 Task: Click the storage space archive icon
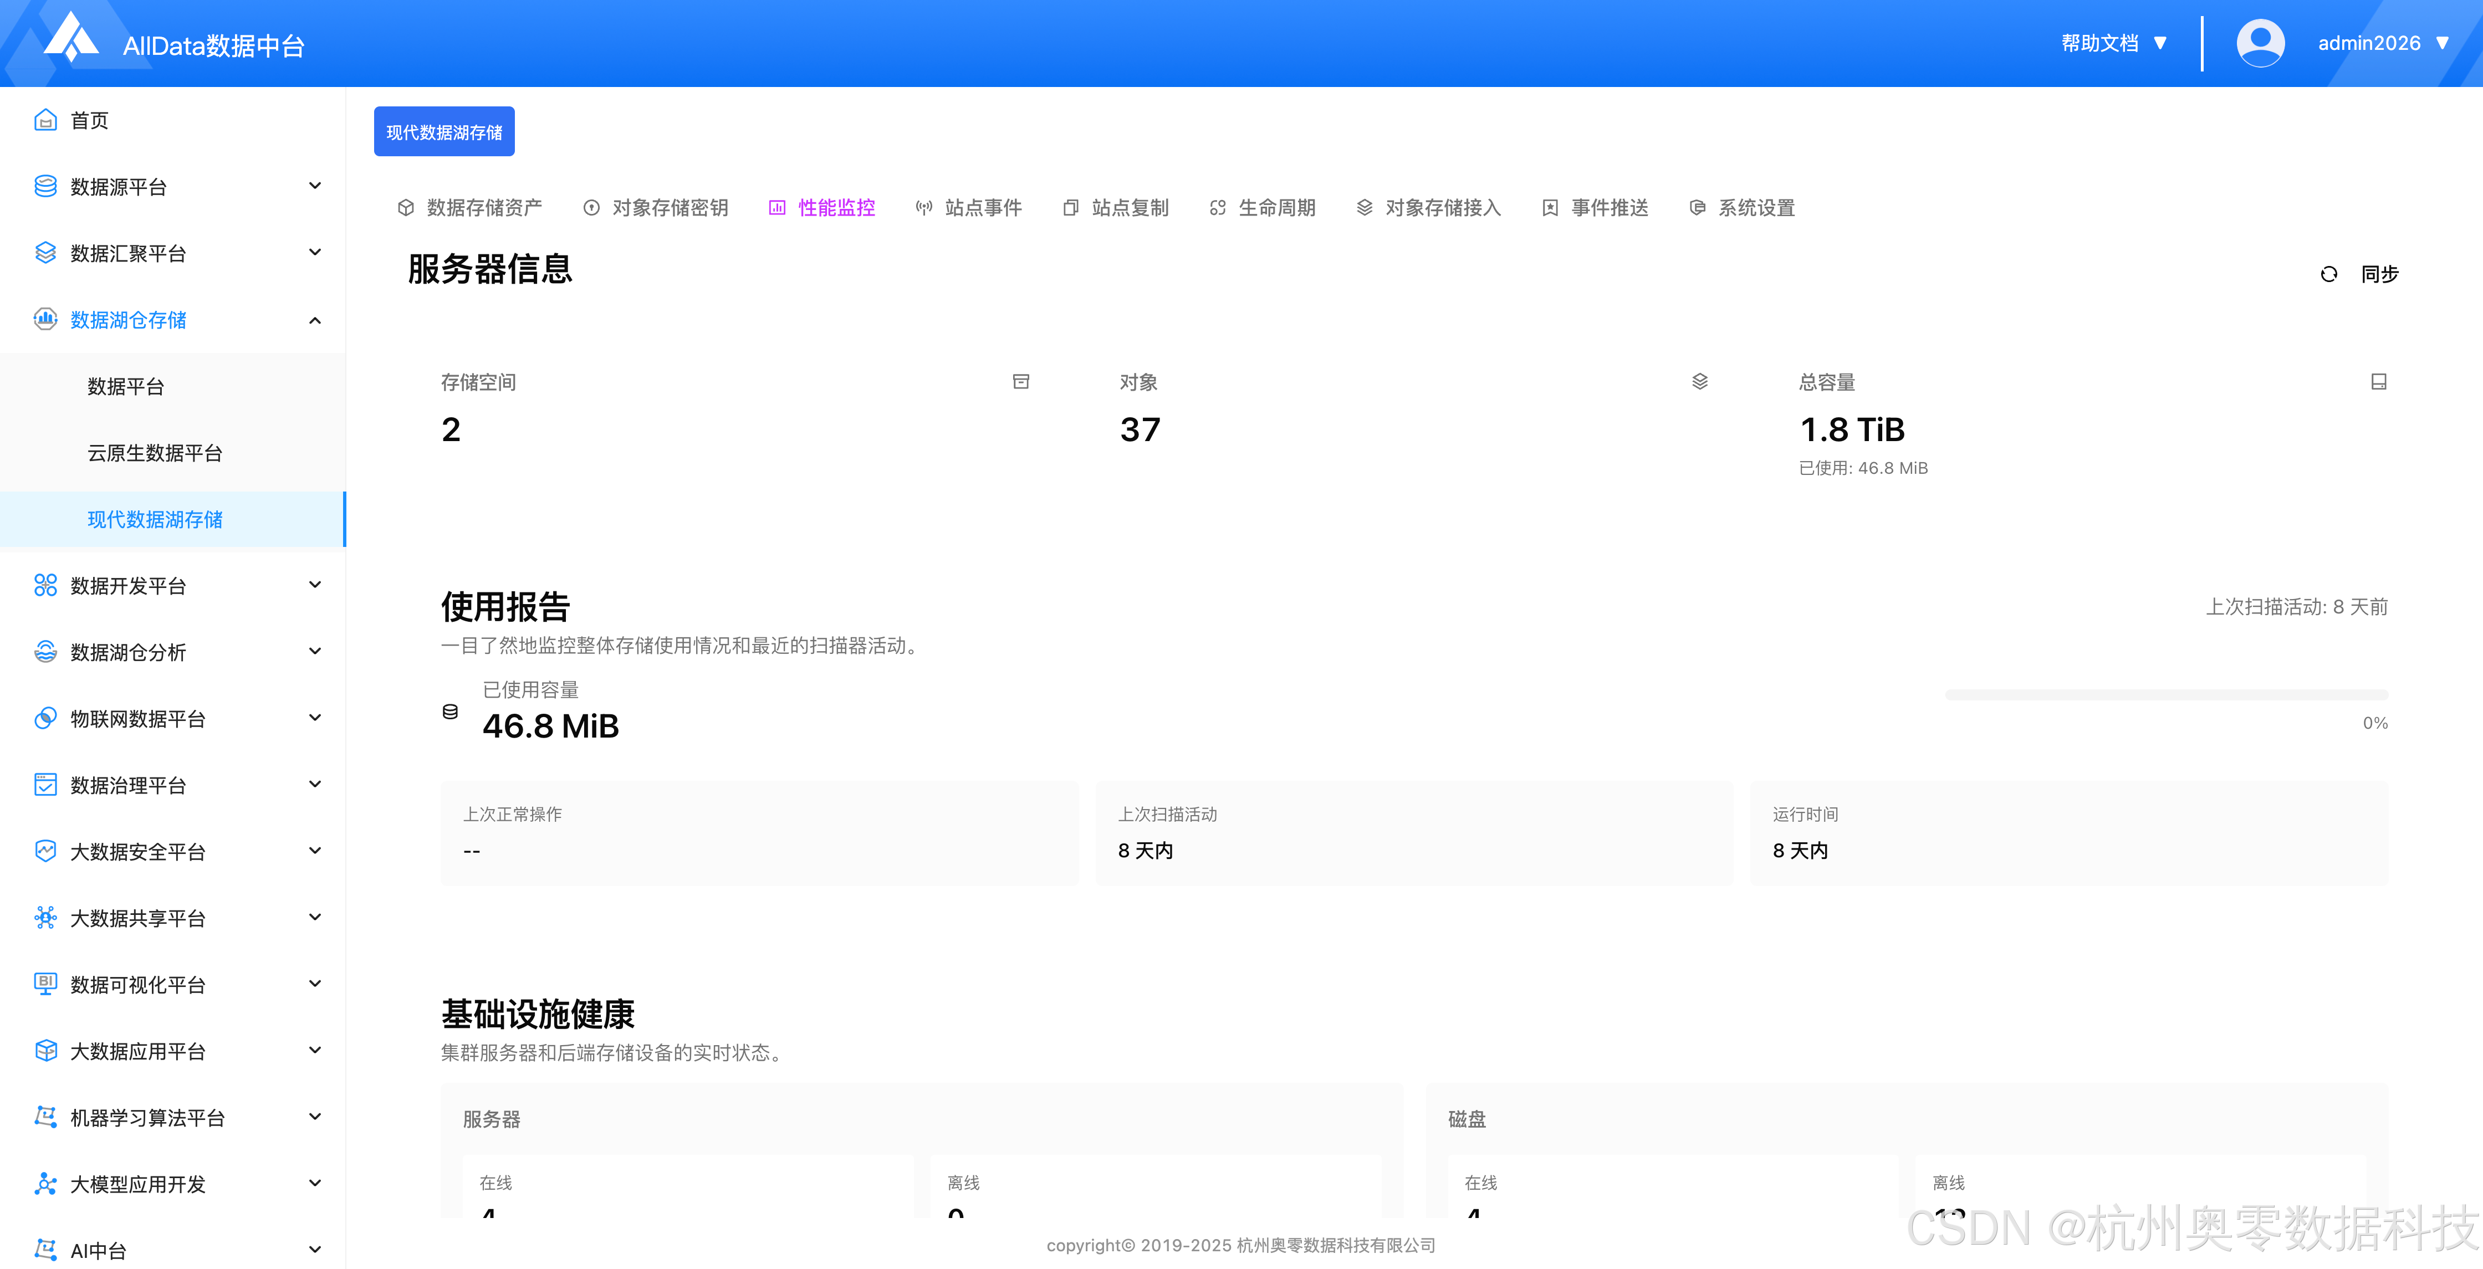[x=1021, y=382]
